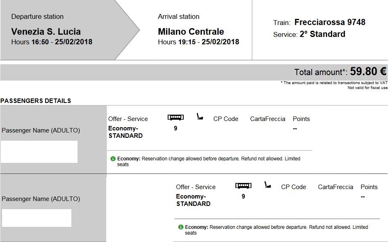The image size is (390, 242).
Task: Click the coach icon for the first passenger
Action: (176, 118)
